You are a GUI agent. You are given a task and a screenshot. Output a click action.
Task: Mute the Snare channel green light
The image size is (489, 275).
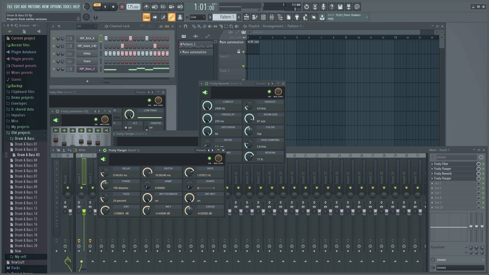click(54, 61)
